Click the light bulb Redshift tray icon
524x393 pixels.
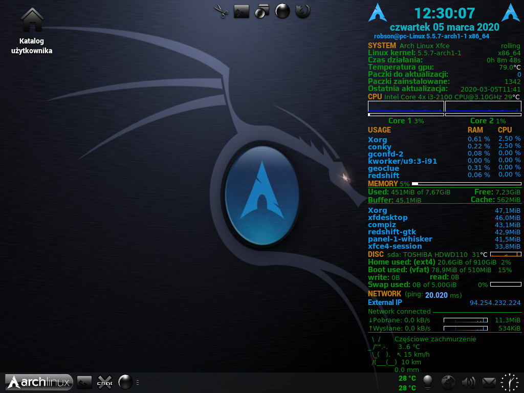tap(428, 382)
